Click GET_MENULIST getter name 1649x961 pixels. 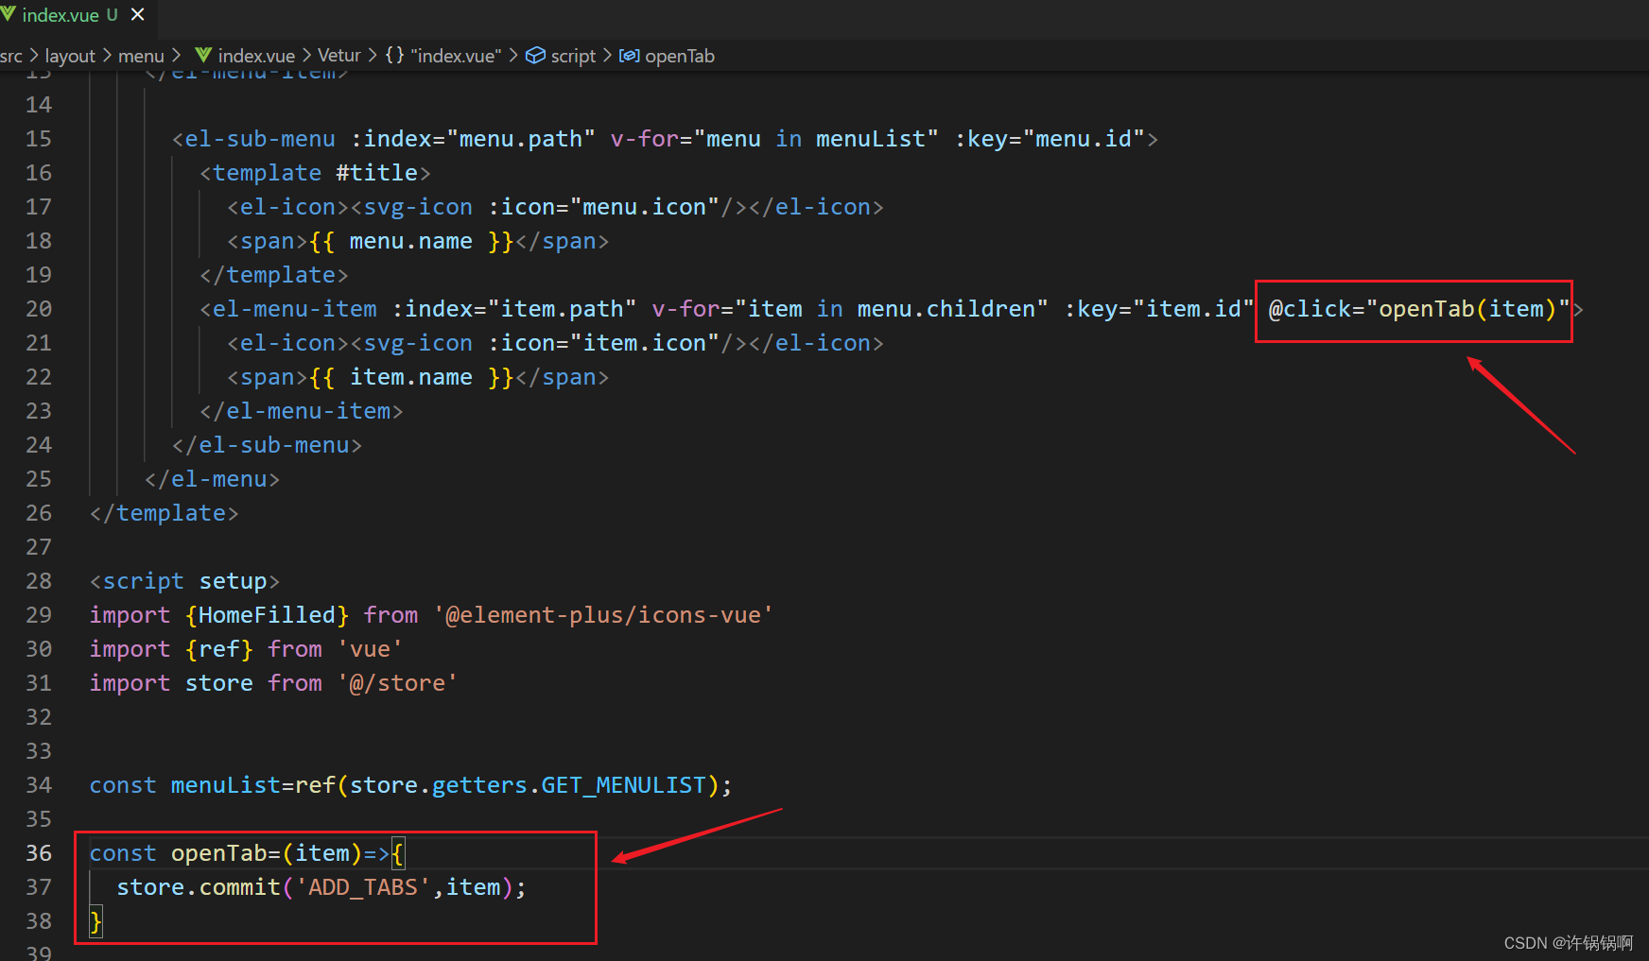click(623, 785)
